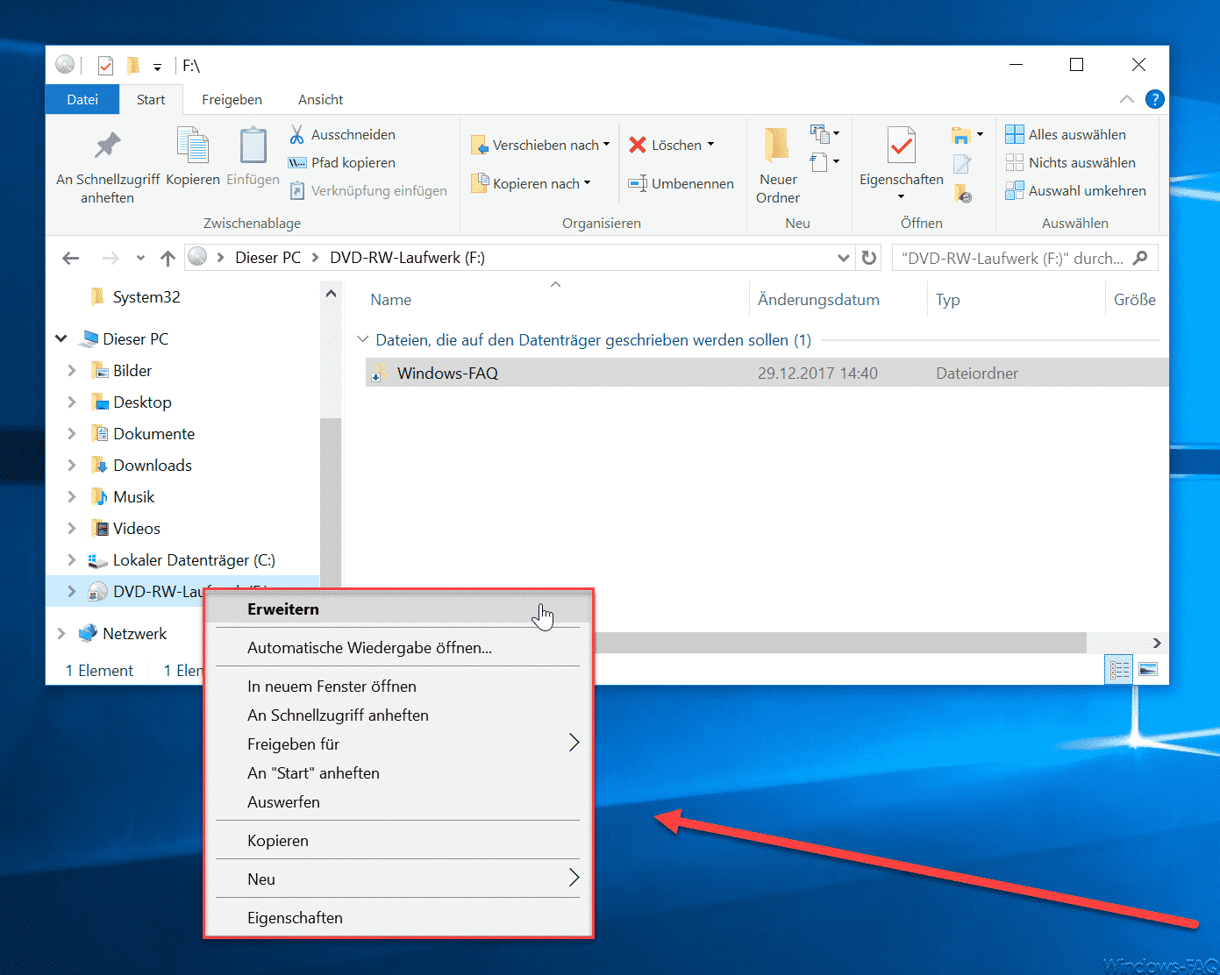Click the Kopieren ribbon icon

pos(192,146)
